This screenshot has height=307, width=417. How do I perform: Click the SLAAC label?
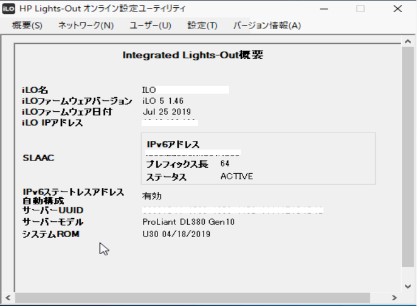tap(38, 158)
